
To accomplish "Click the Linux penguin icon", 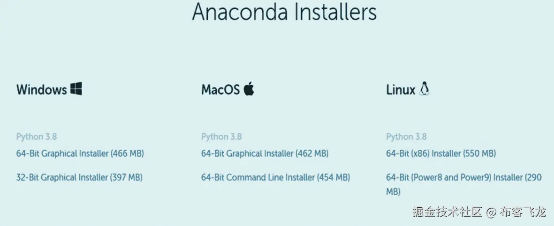I will click(424, 89).
